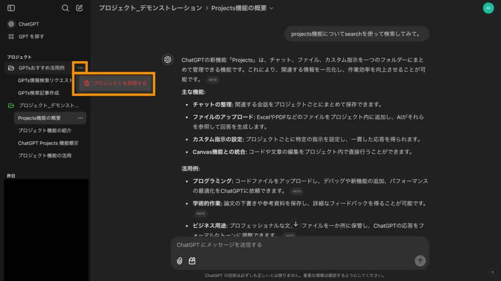The width and height of the screenshot is (501, 281).
Task: Open the ChatGPT Projects 機能概要 chat
Action: 48,143
